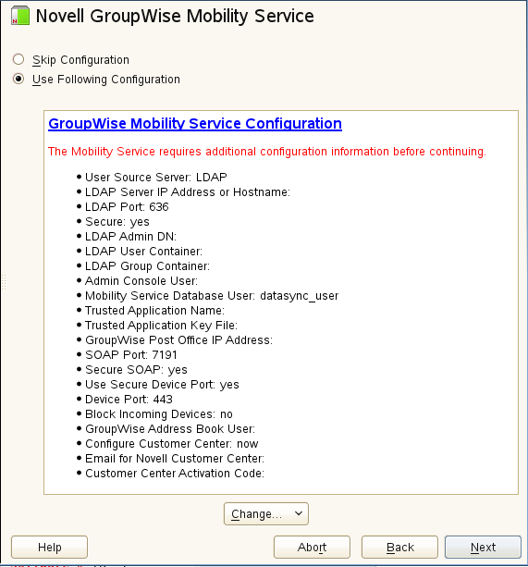Click the 'Trusted Application Key File:' entry
Image resolution: width=528 pixels, height=567 pixels.
pos(161,326)
